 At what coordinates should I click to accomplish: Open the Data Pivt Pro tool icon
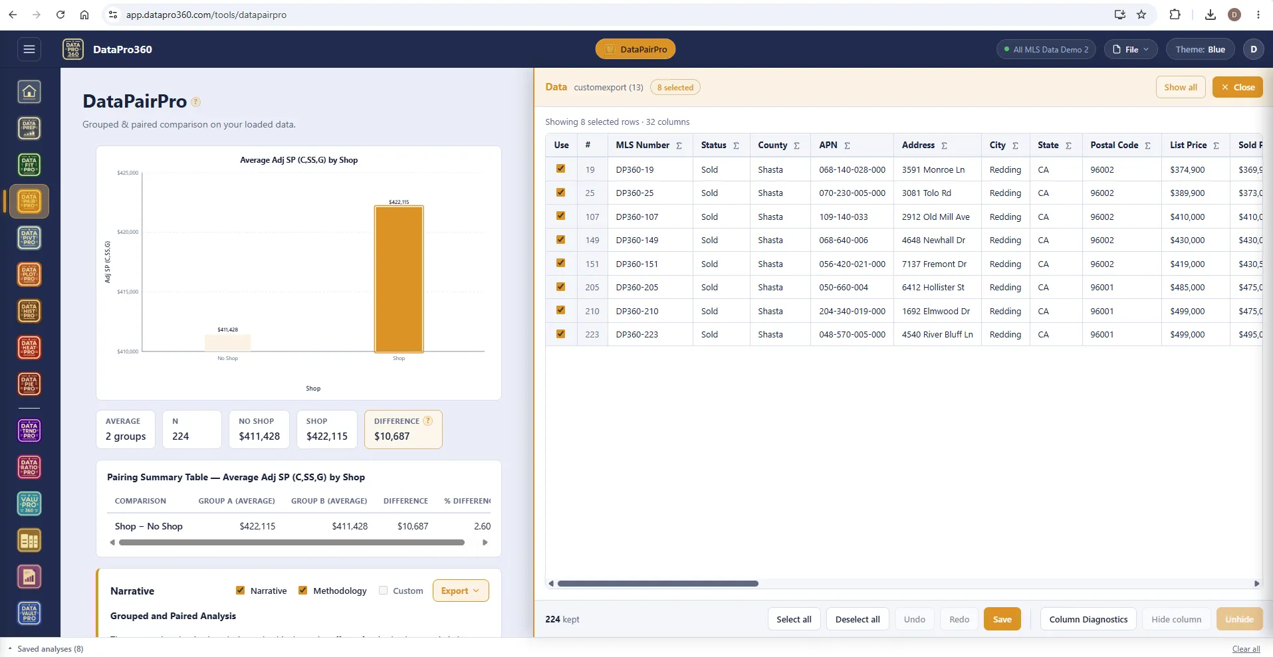click(x=29, y=238)
